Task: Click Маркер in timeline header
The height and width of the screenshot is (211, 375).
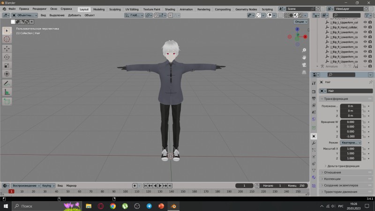Action: click(x=71, y=186)
